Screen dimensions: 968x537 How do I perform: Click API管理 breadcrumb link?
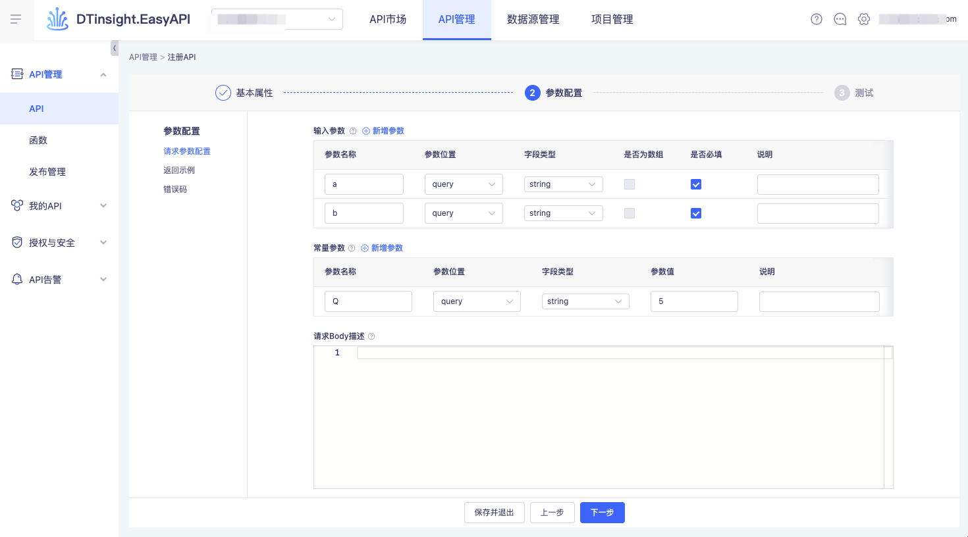coord(143,57)
